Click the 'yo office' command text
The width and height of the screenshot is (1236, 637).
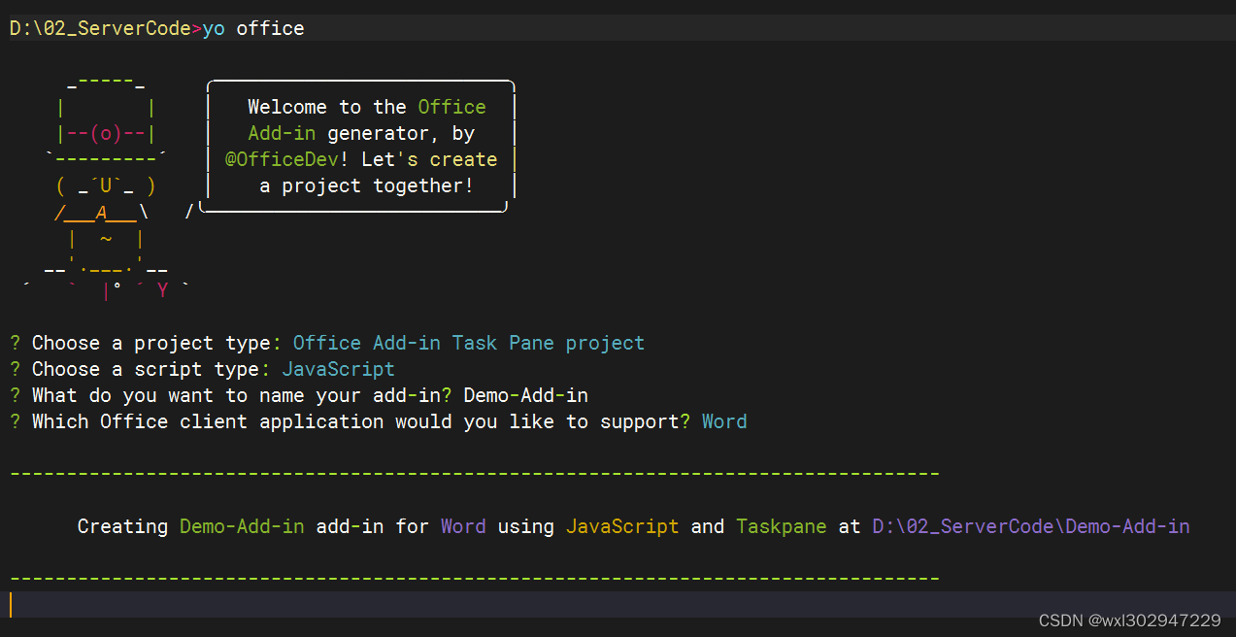[x=253, y=28]
